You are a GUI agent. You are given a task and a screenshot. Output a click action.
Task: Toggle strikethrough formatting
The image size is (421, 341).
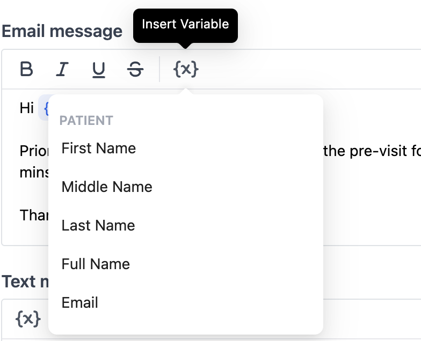135,69
